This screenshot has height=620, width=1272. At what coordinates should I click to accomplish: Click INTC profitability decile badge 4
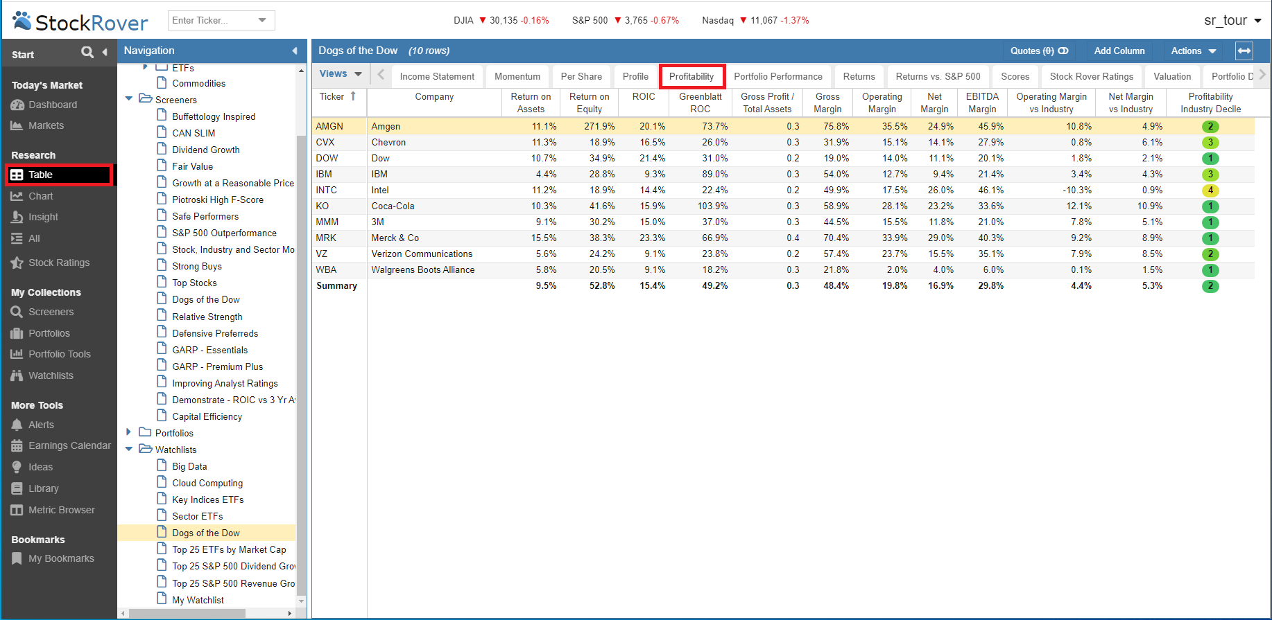pos(1210,190)
